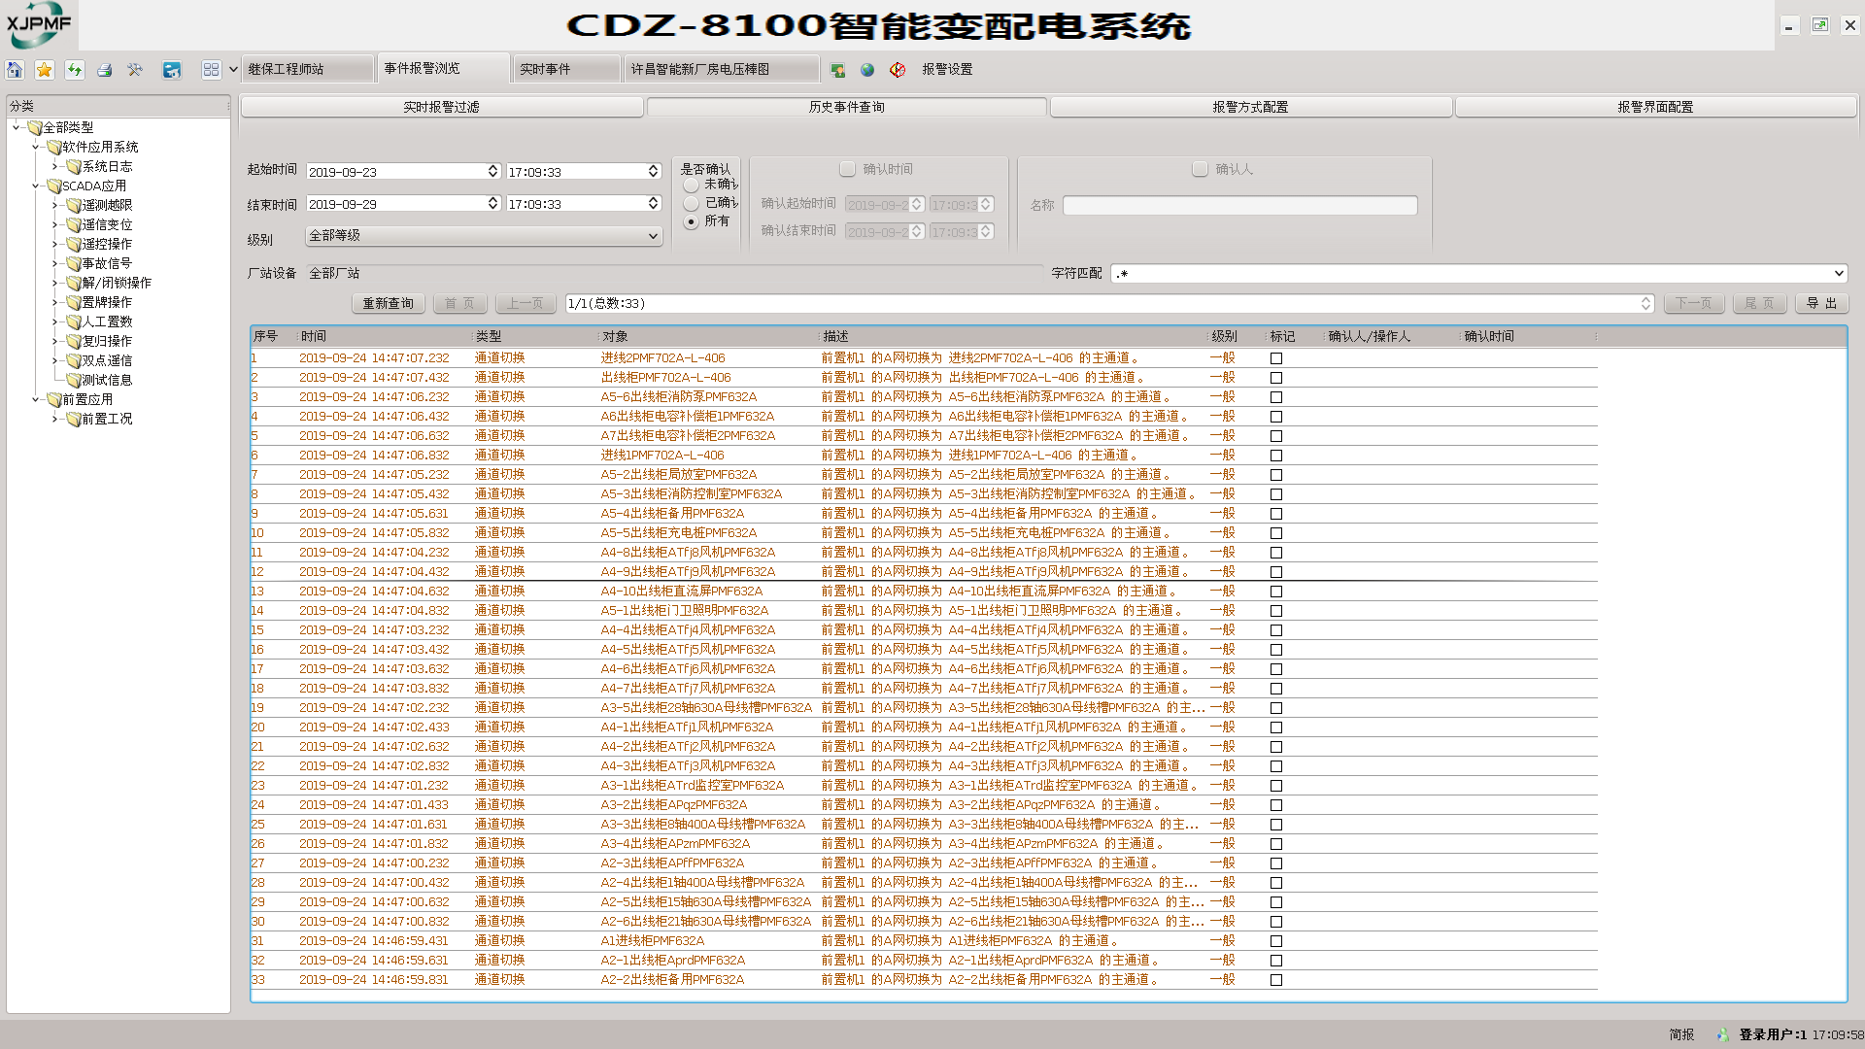This screenshot has width=1865, height=1049.
Task: Check the 标记 box for row 1
Action: coord(1276,358)
